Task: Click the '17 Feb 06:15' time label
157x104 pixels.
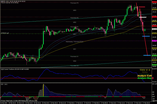Action: tap(96, 103)
